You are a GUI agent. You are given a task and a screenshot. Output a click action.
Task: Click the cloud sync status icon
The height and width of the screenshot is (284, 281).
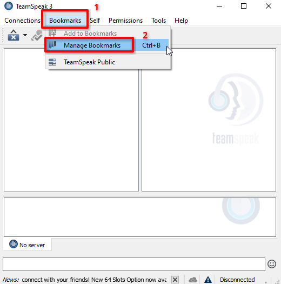pos(193,280)
